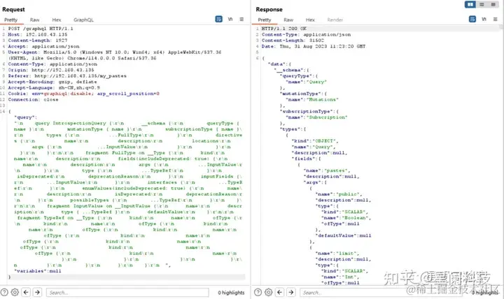Click the Request '0 highlights' label
This screenshot has width=504, height=299.
point(231,293)
